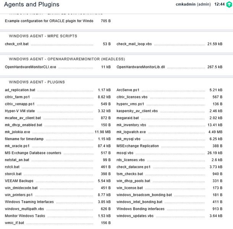Download mk_dhcp_enabled.bat plugin
Viewport: 233px width, 229px height.
pyautogui.click(x=23, y=125)
